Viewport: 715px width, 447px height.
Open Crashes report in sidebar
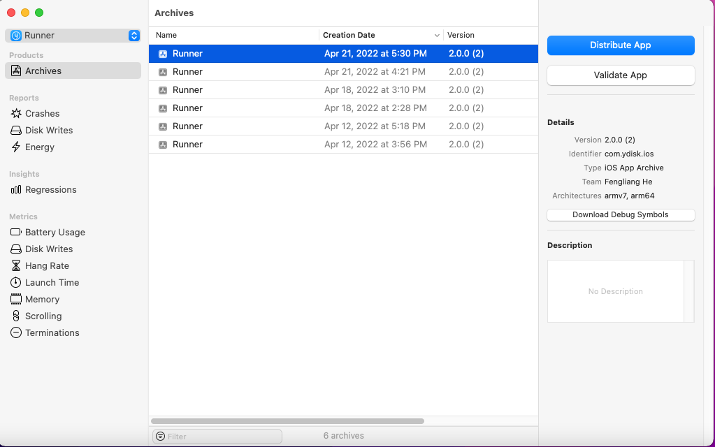(42, 113)
